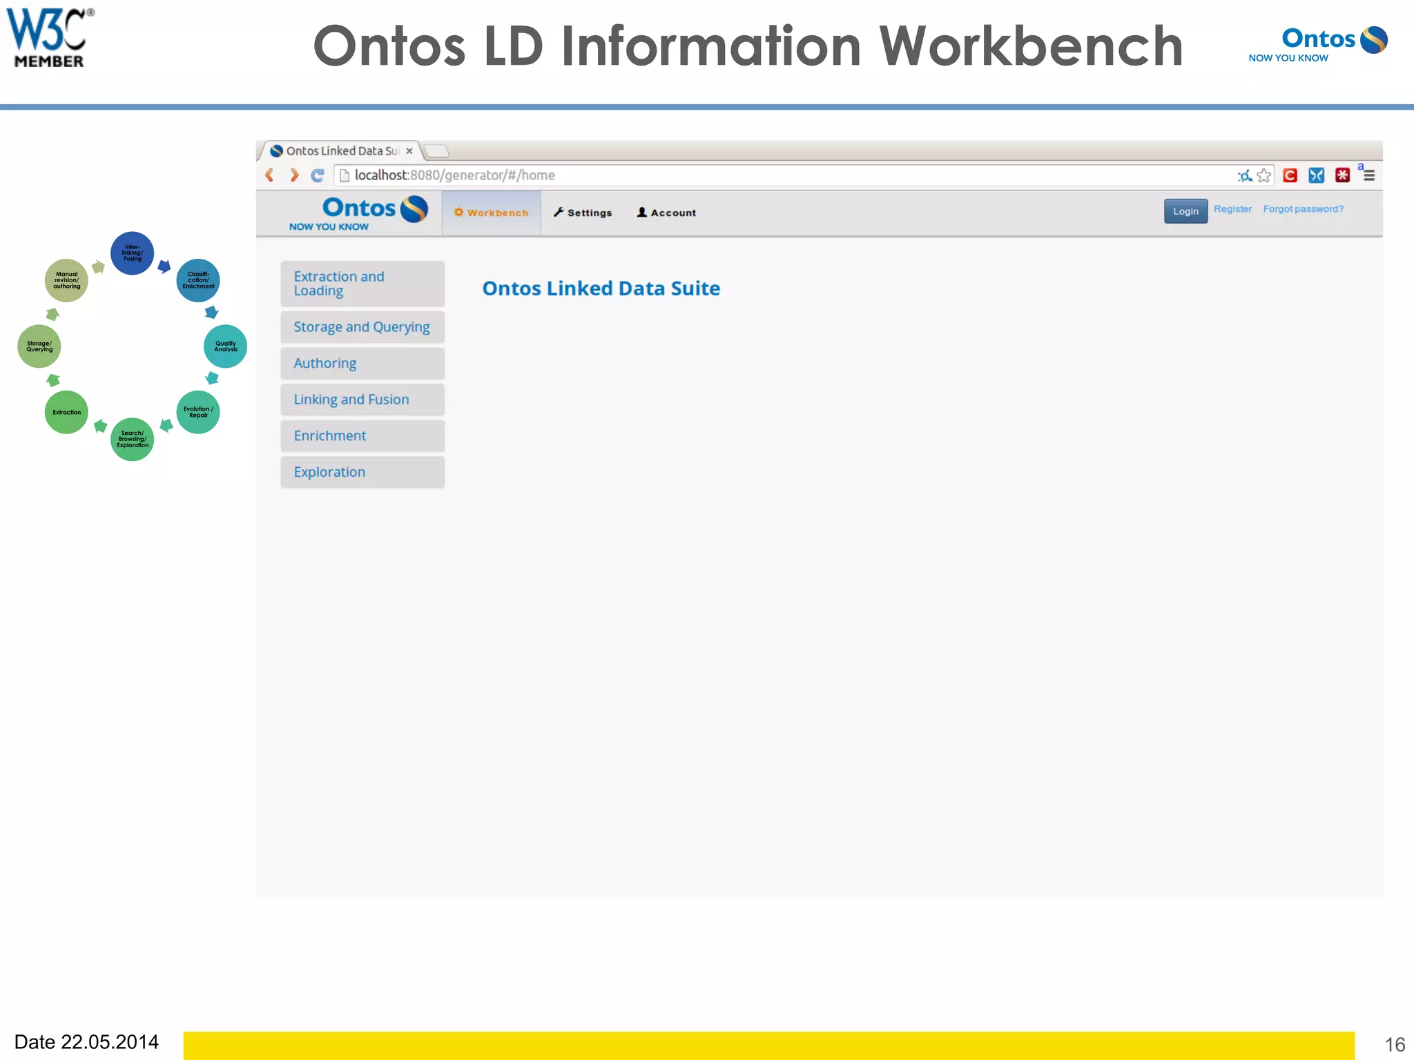Click the Search/Browsing/Exploration lifecycle circle
Screen dimensions: 1414x1060
pyautogui.click(x=133, y=440)
